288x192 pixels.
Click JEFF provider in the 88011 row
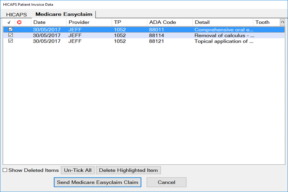tap(75, 30)
